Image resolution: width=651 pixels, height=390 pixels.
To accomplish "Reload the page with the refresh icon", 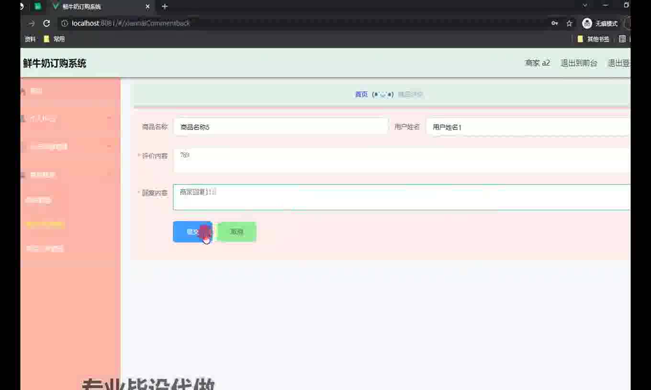I will click(x=46, y=23).
